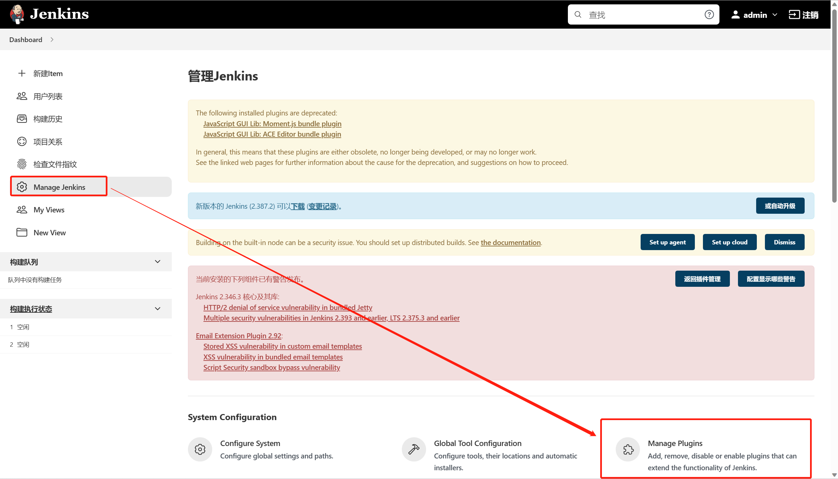Click the Dismiss button
This screenshot has height=479, width=838.
pos(784,242)
